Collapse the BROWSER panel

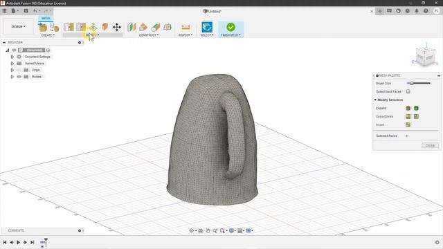point(4,42)
